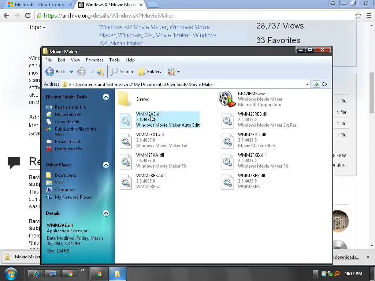Select the WMM2EXT.dll file icon

tap(126, 141)
